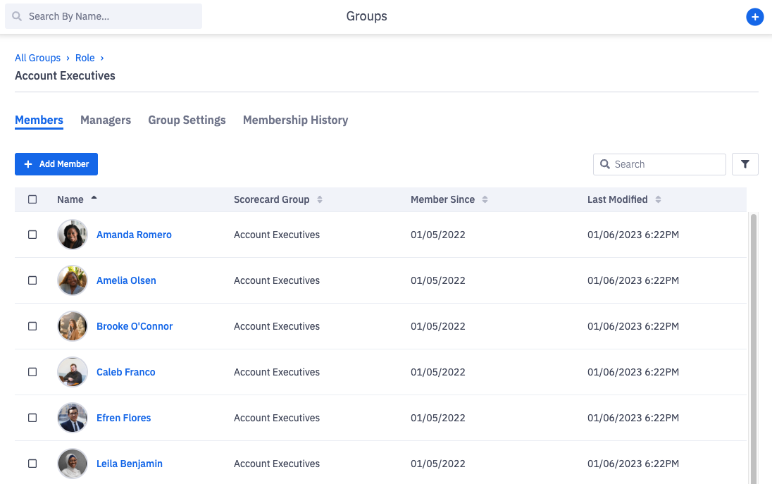Viewport: 772px width, 484px height.
Task: Toggle the select-all header checkbox
Action: click(x=32, y=199)
